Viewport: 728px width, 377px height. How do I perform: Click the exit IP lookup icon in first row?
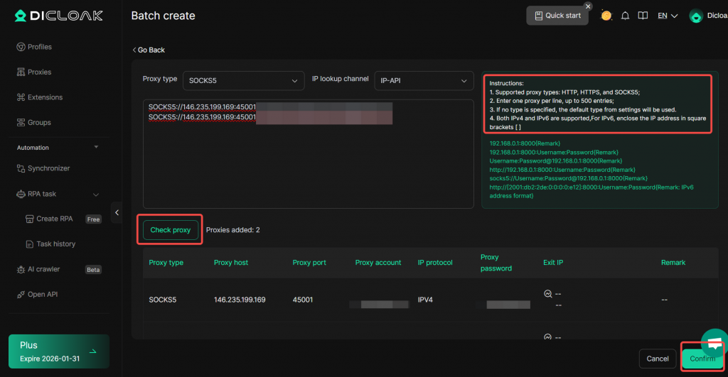(x=547, y=294)
